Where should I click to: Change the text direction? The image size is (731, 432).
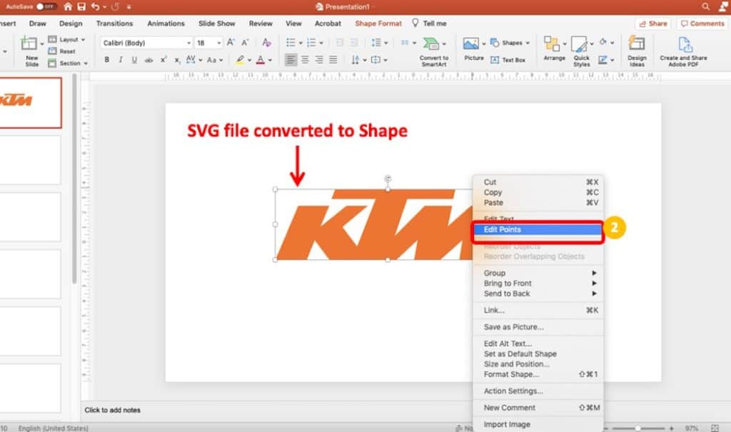(358, 60)
